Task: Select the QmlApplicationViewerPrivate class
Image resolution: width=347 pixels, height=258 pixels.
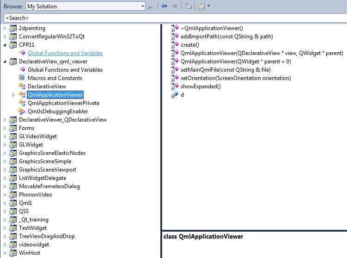Action: tap(63, 103)
